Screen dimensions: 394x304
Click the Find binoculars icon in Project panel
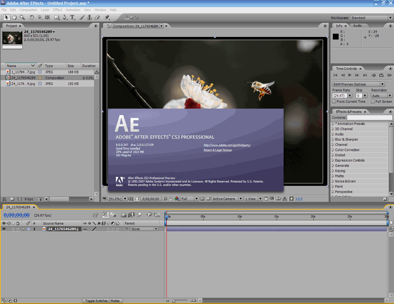4,199
